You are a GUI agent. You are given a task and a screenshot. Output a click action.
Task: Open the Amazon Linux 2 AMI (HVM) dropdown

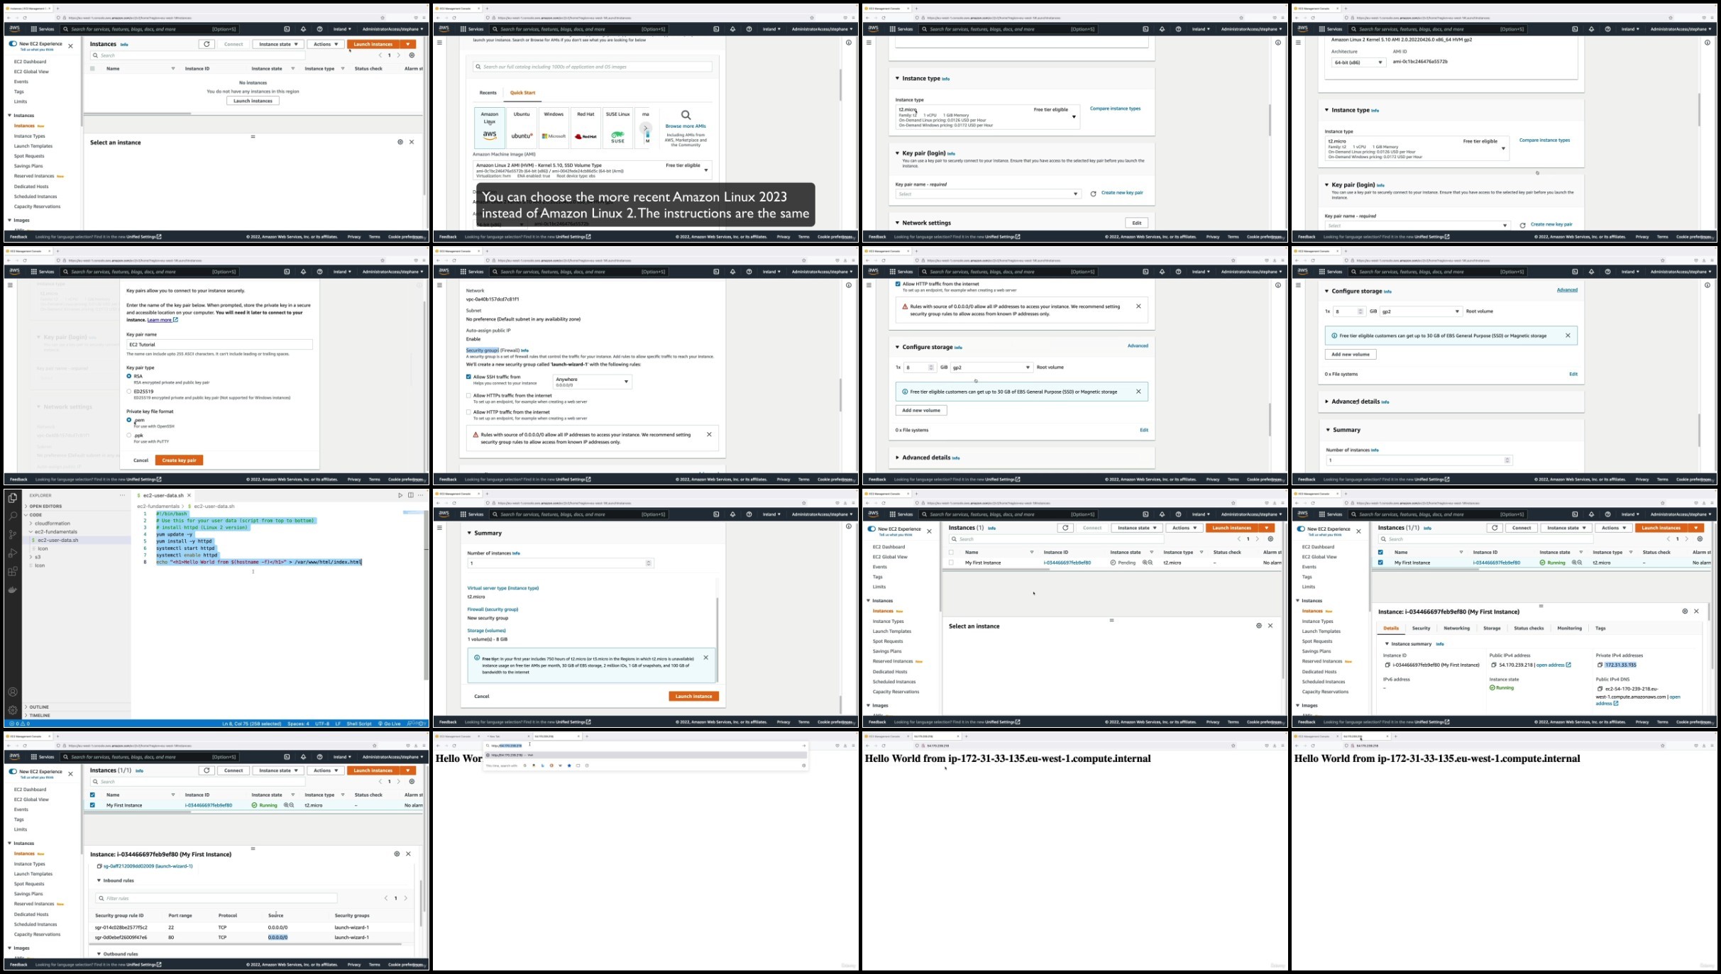(593, 170)
